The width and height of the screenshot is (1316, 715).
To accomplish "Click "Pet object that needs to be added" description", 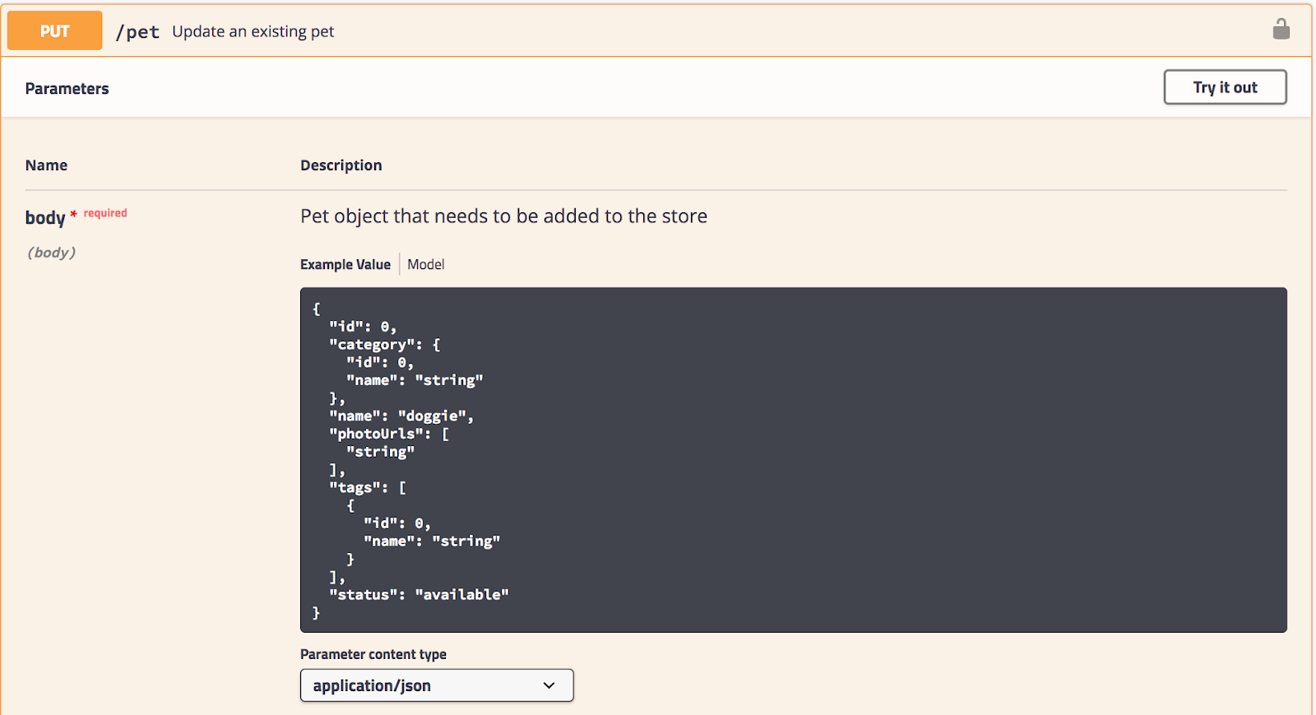I will (503, 216).
